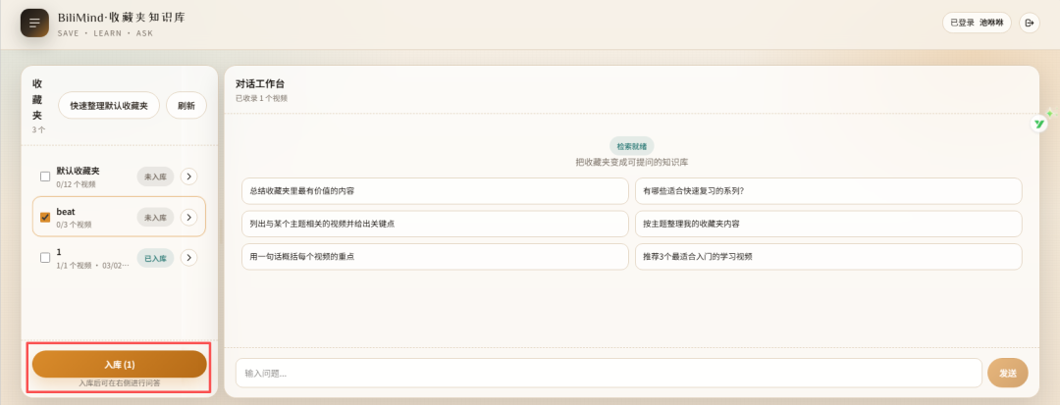Click the 入库 (1) button

pos(120,364)
